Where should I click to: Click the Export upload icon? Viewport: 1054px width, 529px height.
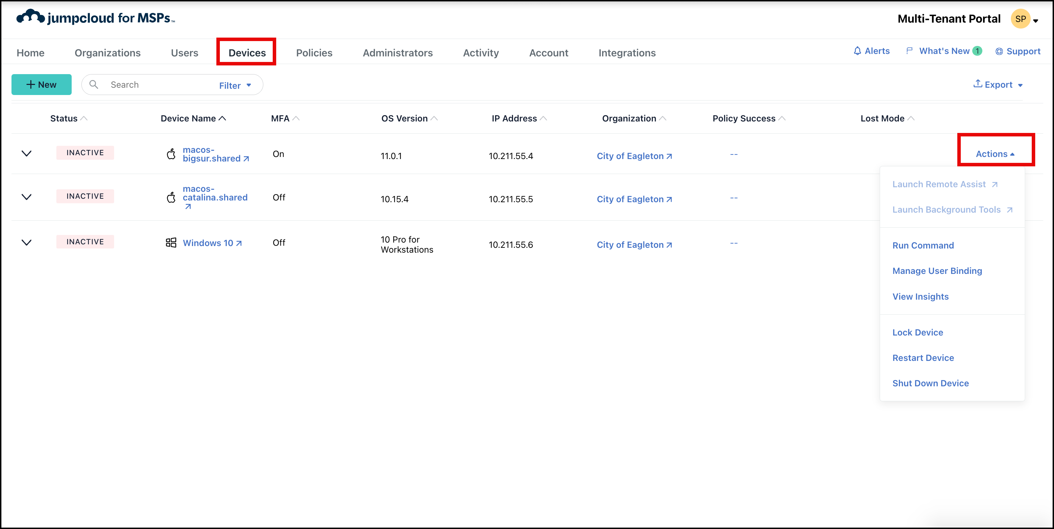click(977, 84)
